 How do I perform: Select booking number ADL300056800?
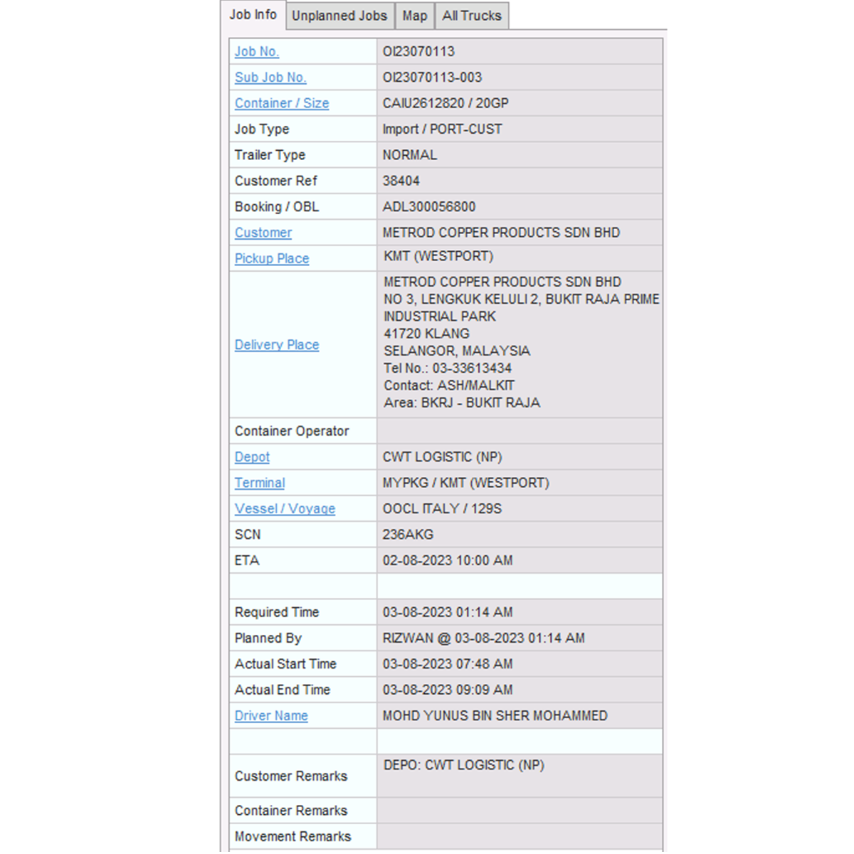click(429, 207)
